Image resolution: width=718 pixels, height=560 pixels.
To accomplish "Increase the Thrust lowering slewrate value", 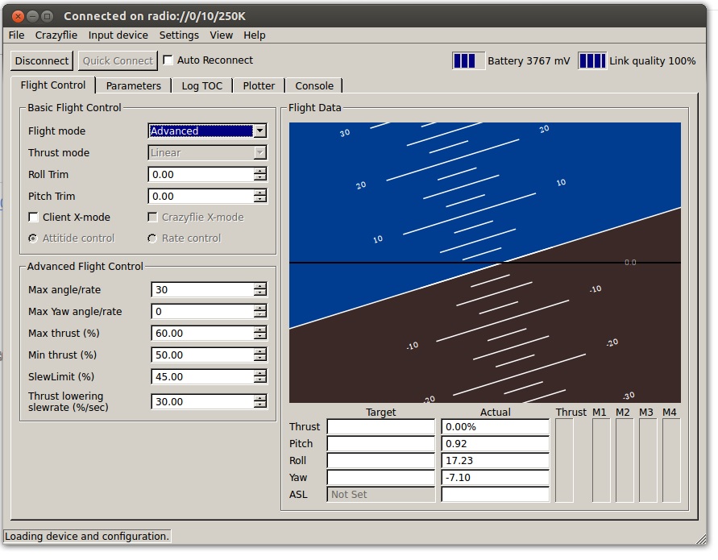I will (x=259, y=398).
